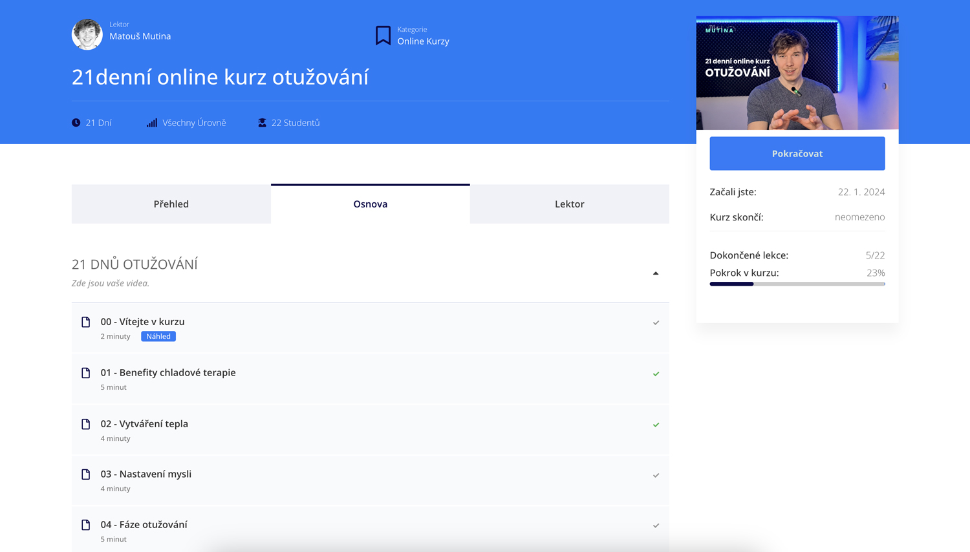
Task: Click the Pokrok v kurzu label
Action: pos(744,273)
